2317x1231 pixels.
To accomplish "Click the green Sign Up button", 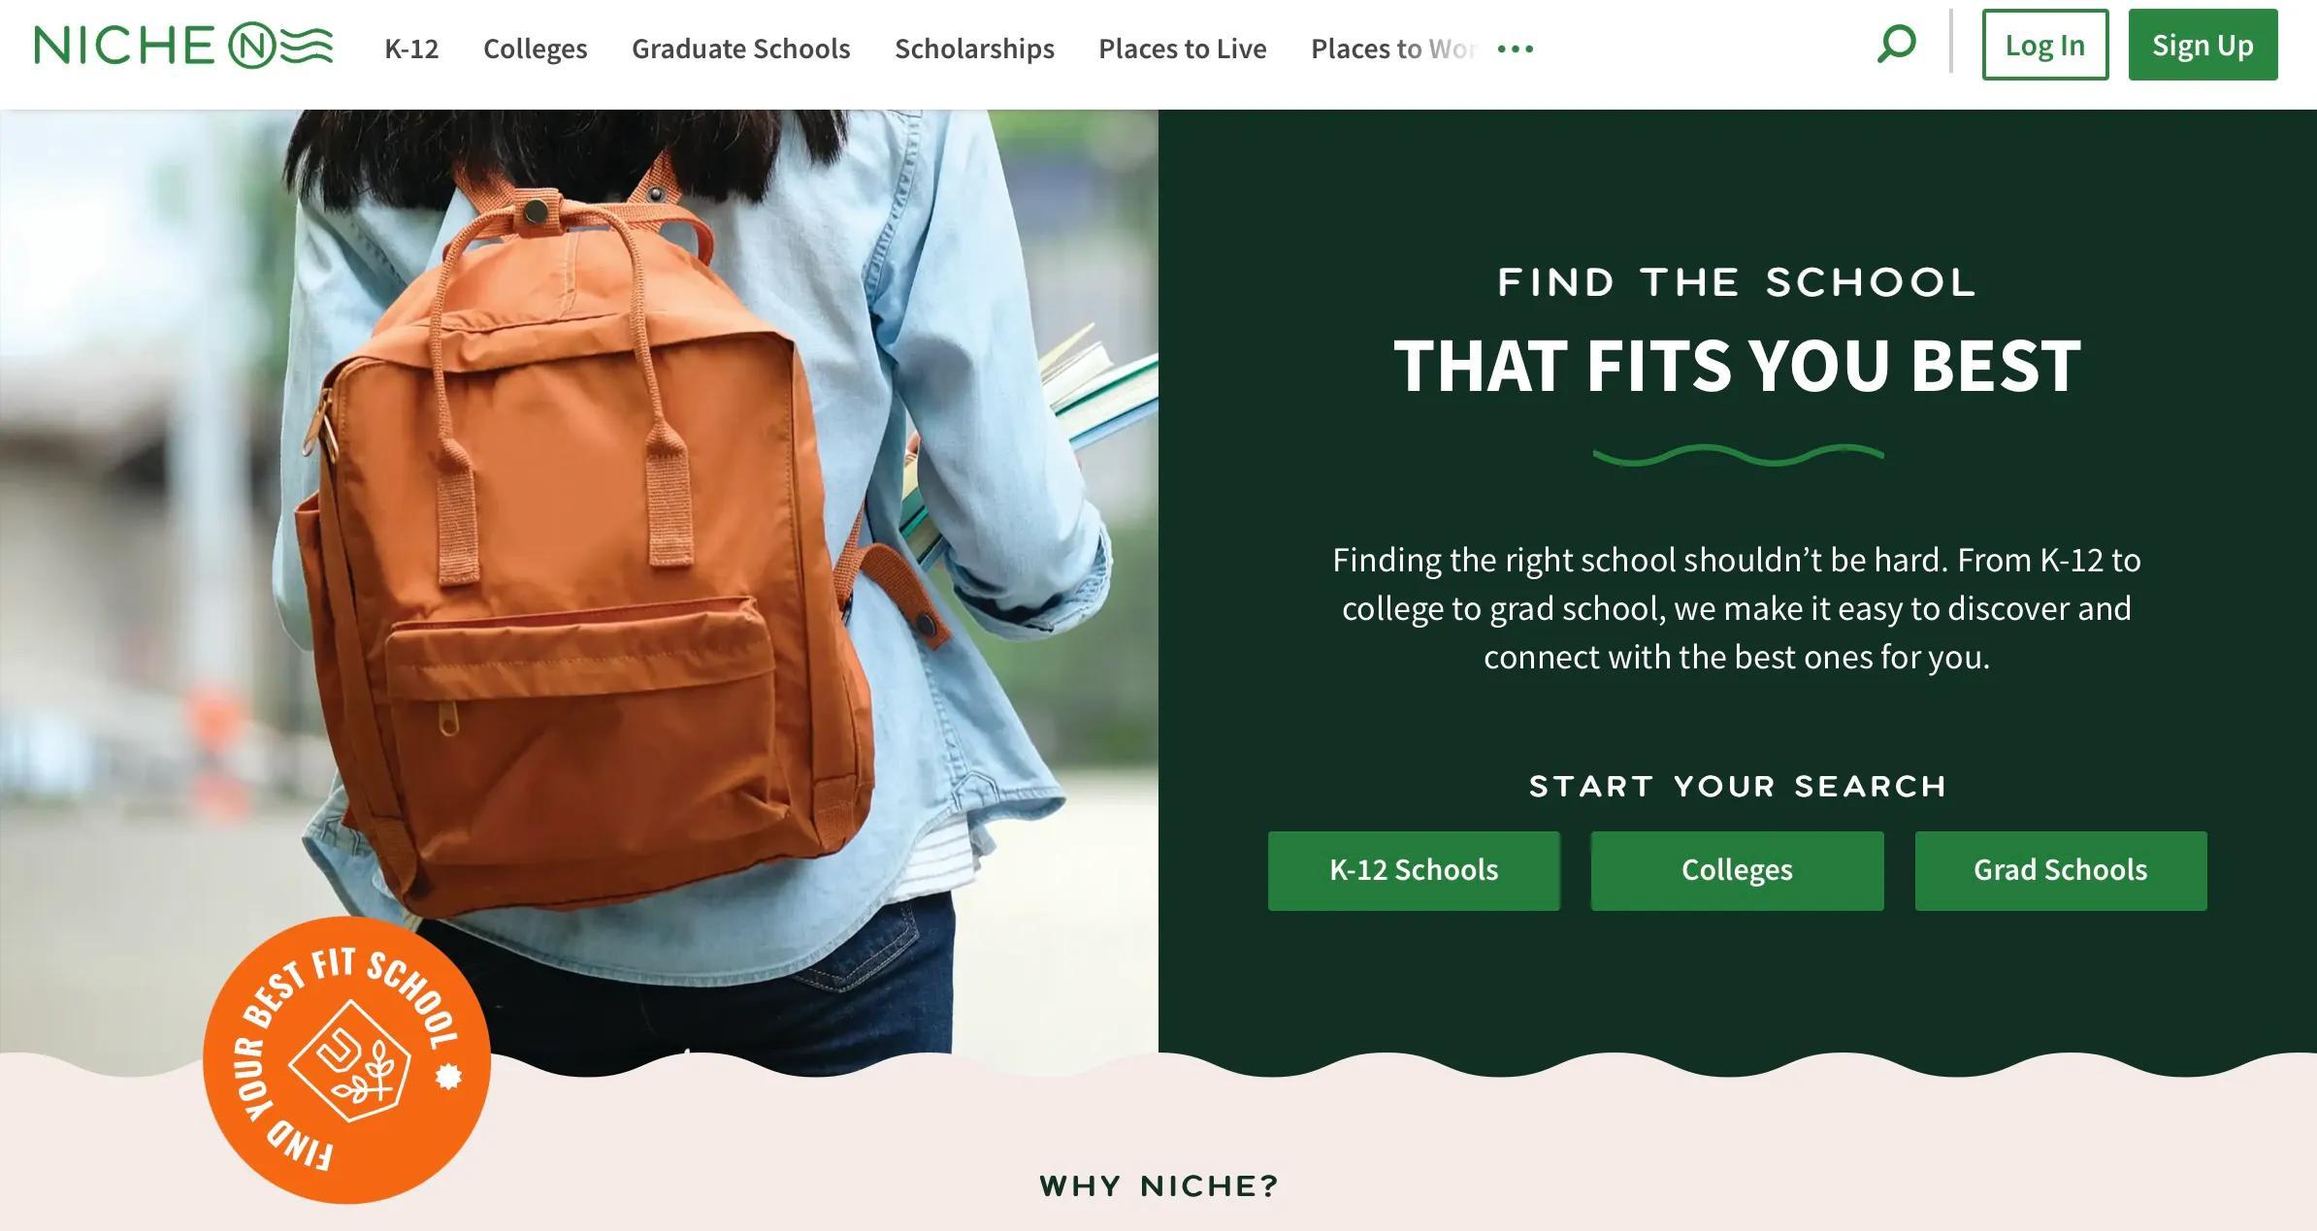I will pos(2203,45).
